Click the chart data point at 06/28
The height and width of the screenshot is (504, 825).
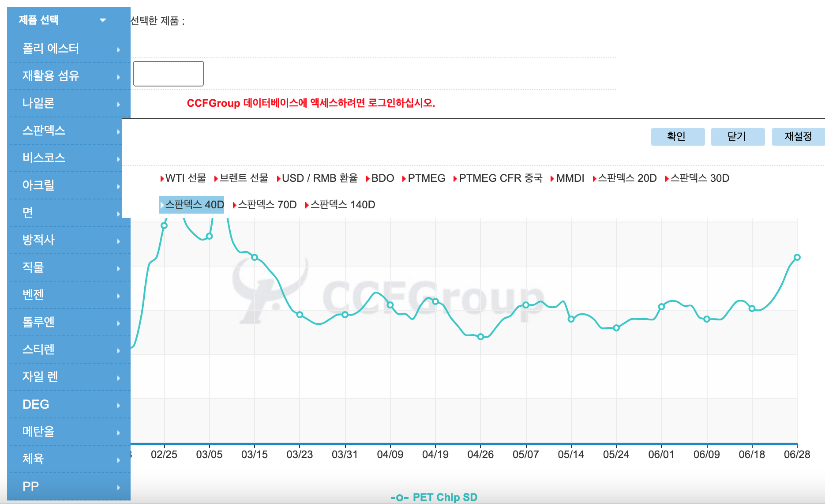pos(797,257)
